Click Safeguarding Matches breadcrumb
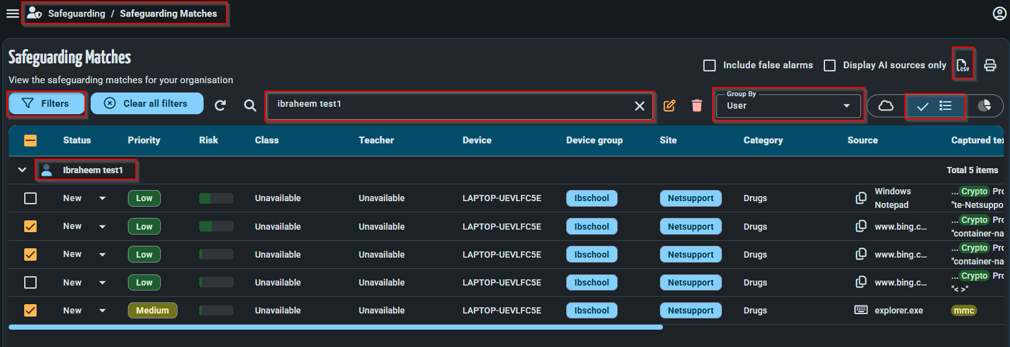This screenshot has height=347, width=1010. 168,14
